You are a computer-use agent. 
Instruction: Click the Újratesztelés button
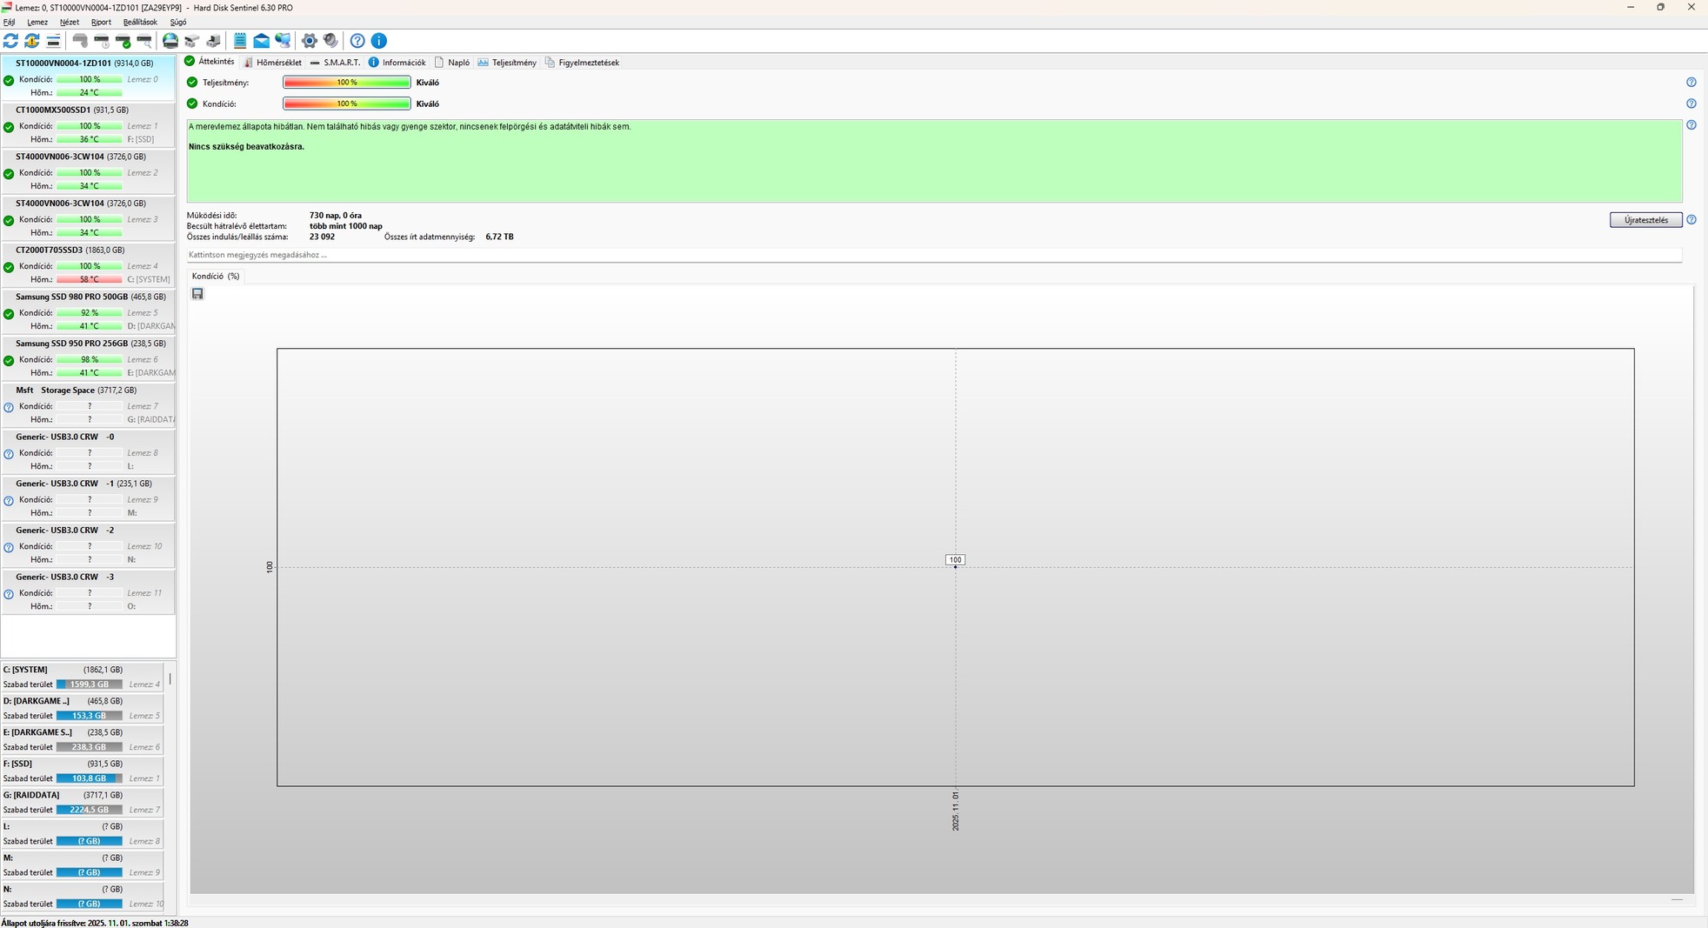click(1646, 220)
